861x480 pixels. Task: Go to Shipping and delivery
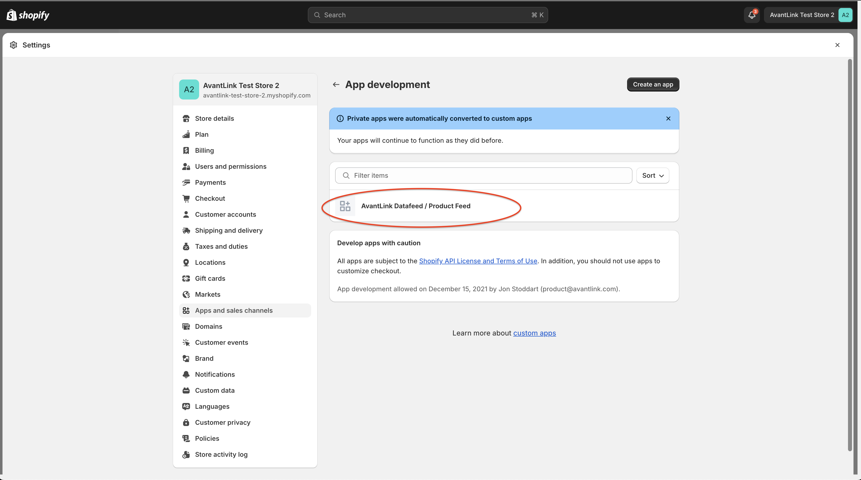pos(245,230)
